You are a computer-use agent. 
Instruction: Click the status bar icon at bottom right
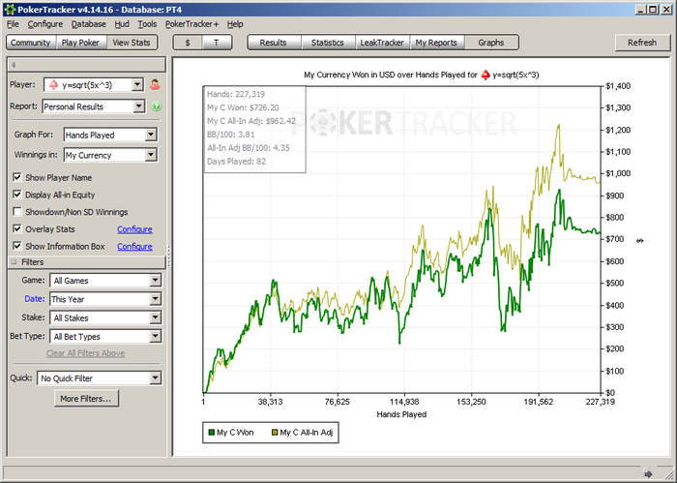(x=646, y=471)
